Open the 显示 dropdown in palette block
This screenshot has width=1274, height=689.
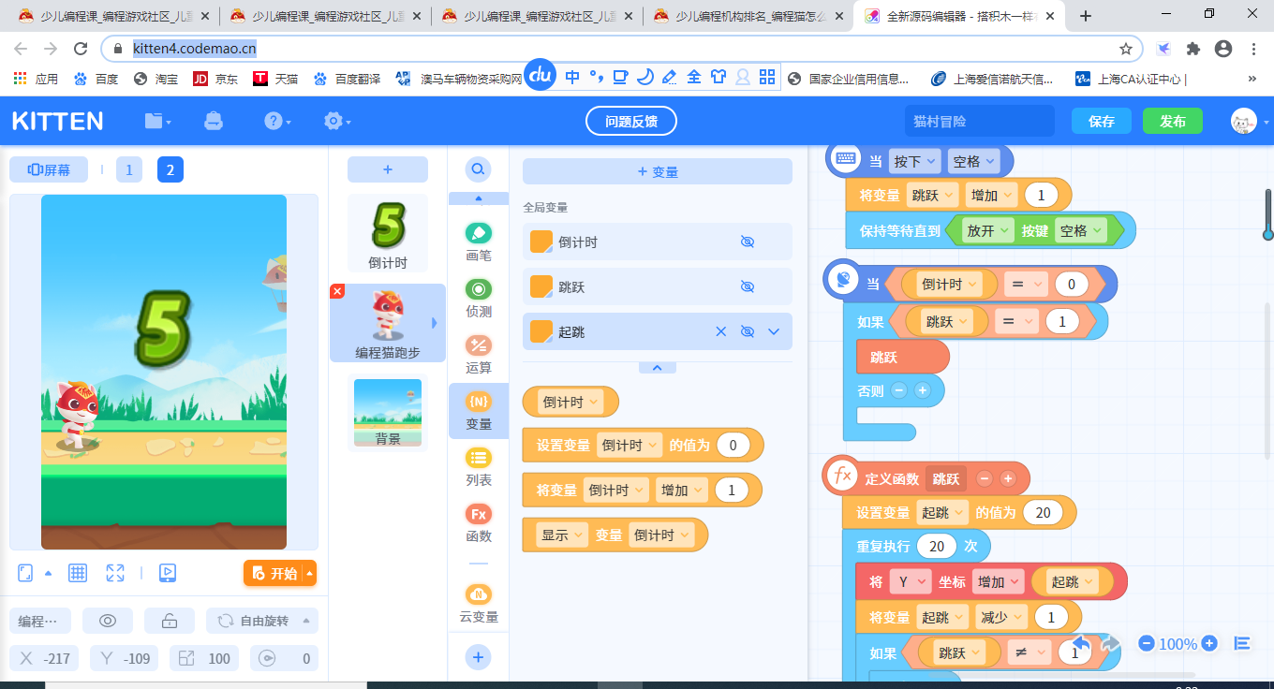click(x=563, y=535)
